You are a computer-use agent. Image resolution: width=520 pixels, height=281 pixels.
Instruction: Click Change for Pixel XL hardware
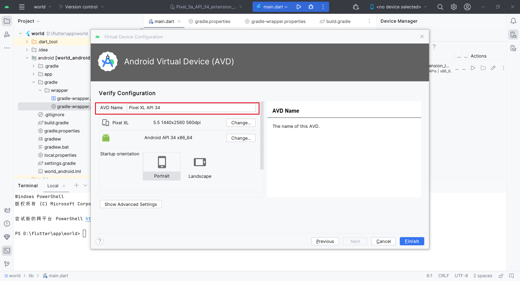point(241,123)
